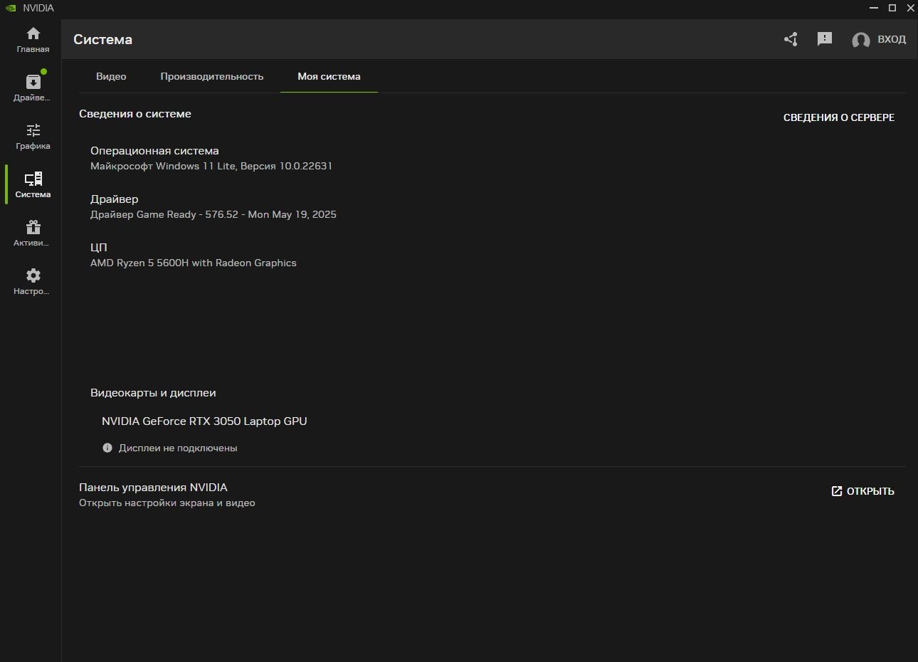Click the user avatar icon

coord(860,40)
